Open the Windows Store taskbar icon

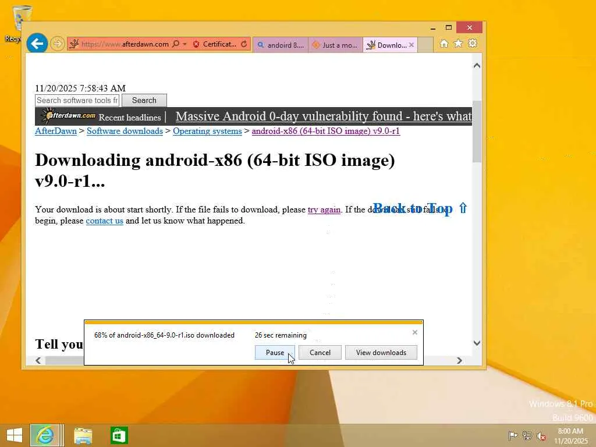pos(119,435)
